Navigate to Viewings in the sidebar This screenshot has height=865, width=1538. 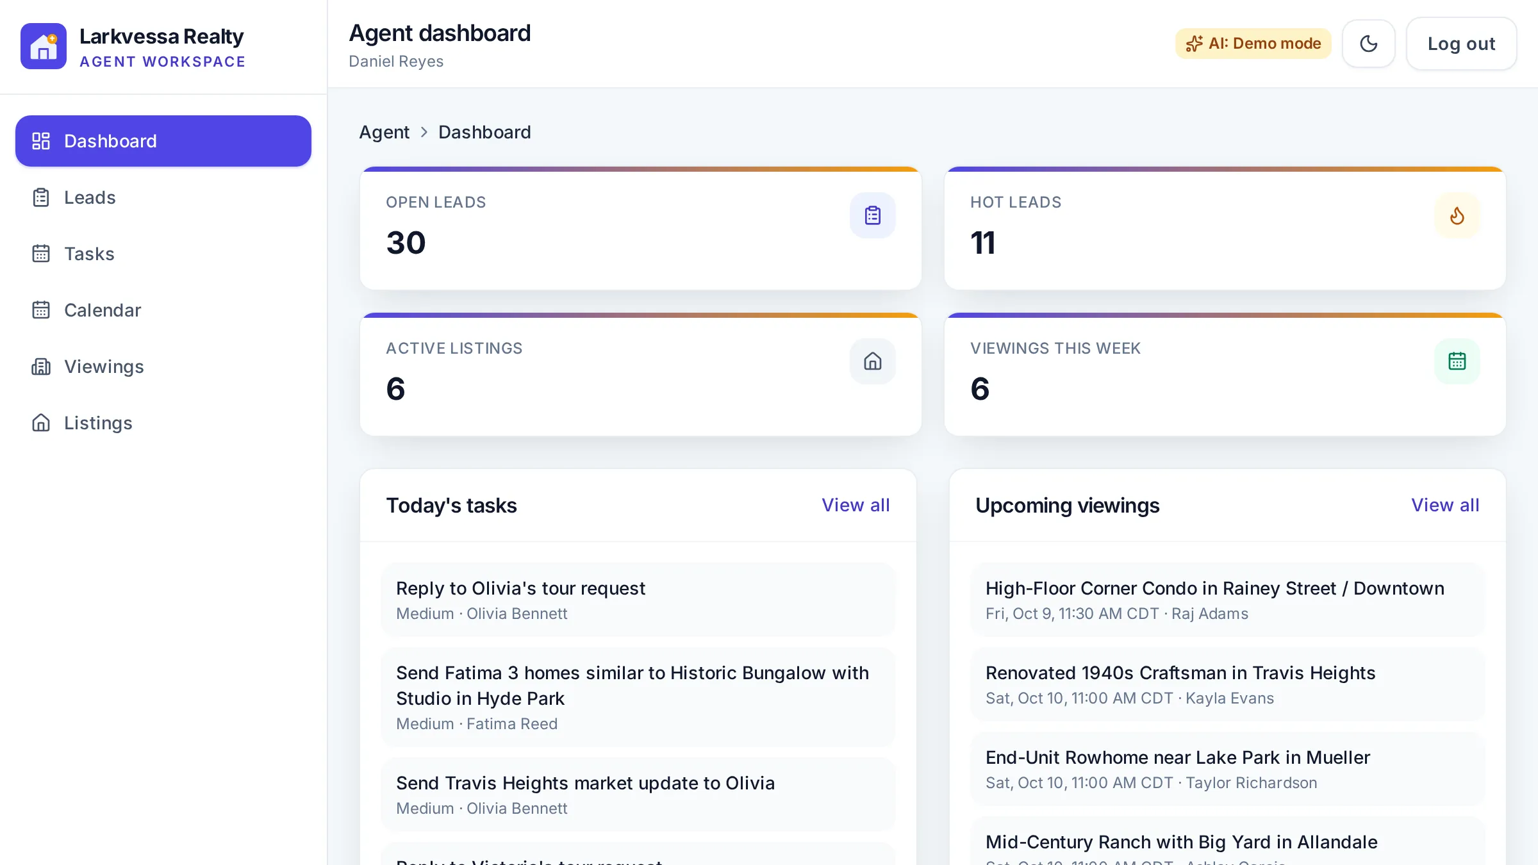pyautogui.click(x=163, y=367)
